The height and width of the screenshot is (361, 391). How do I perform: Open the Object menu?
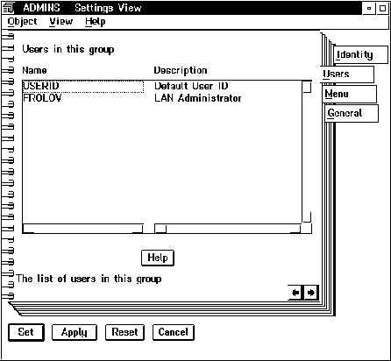point(22,22)
